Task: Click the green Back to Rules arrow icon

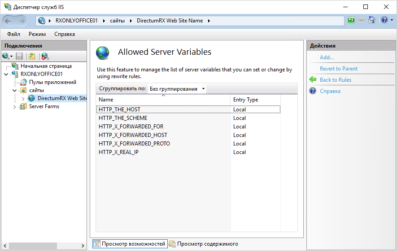Action: pos(313,79)
